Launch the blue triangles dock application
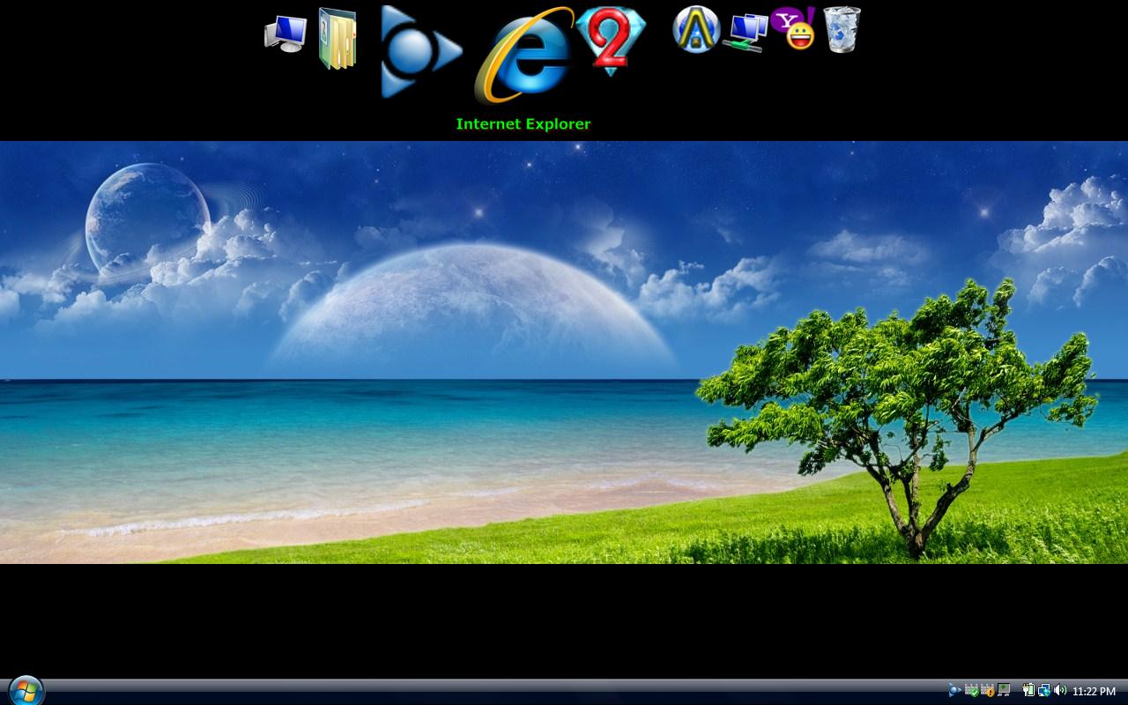 point(421,51)
